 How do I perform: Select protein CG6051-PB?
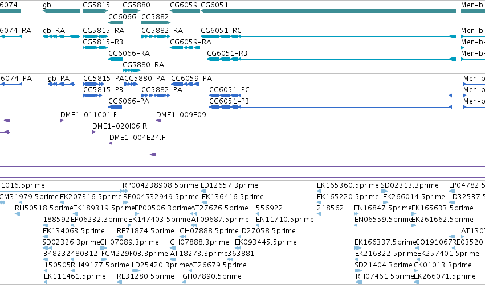[331, 107]
